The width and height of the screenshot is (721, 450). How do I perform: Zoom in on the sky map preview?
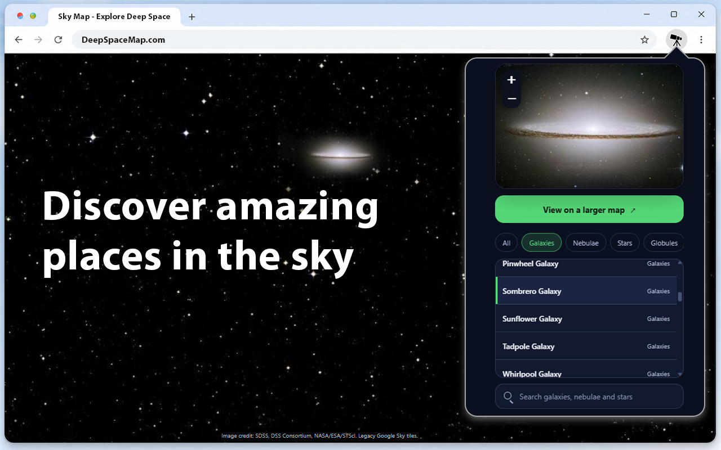511,80
